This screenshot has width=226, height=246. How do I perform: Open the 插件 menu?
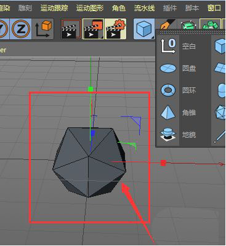[x=170, y=8]
